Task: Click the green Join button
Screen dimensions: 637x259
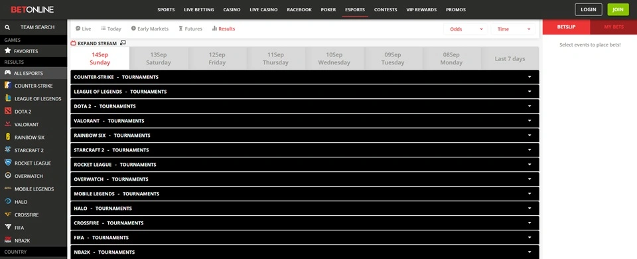Action: (618, 9)
